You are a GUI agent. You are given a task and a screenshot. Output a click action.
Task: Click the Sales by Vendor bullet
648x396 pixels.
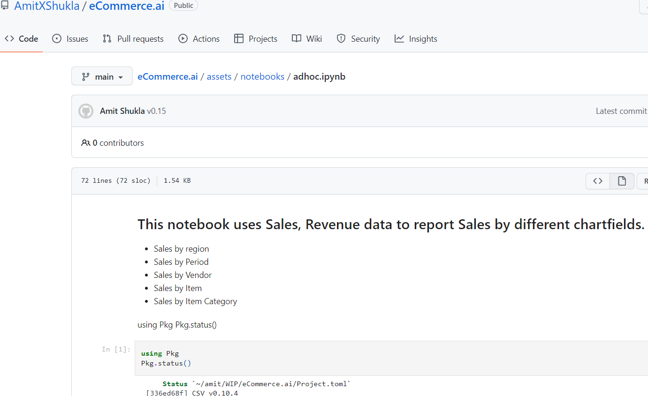tap(183, 275)
